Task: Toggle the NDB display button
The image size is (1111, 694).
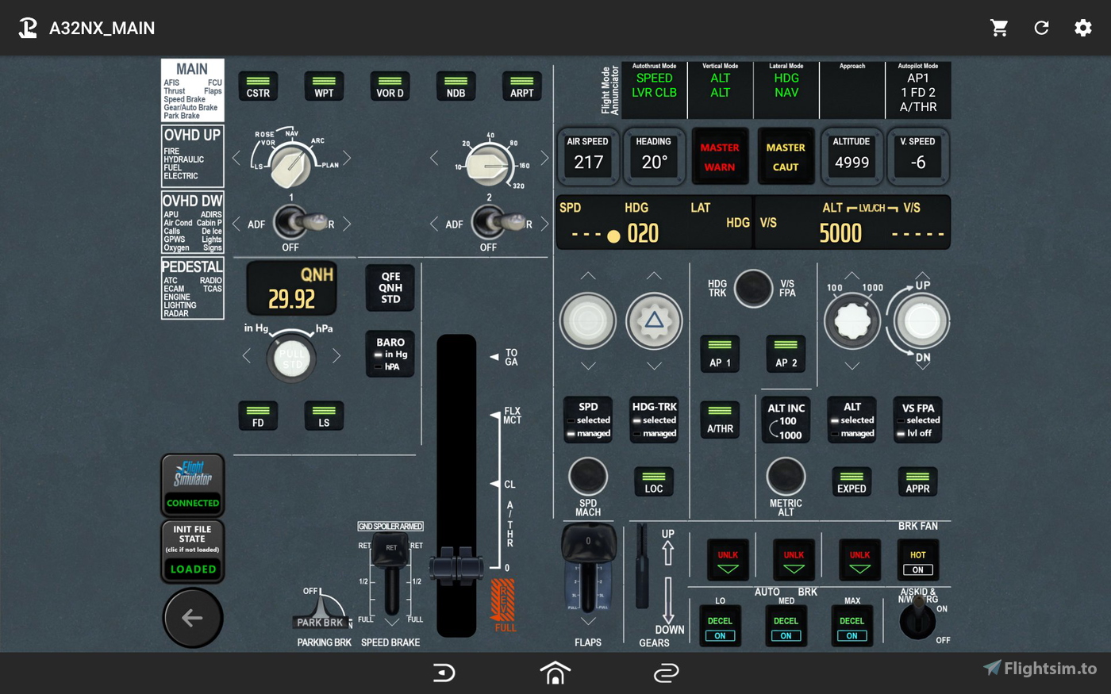Action: [x=456, y=86]
